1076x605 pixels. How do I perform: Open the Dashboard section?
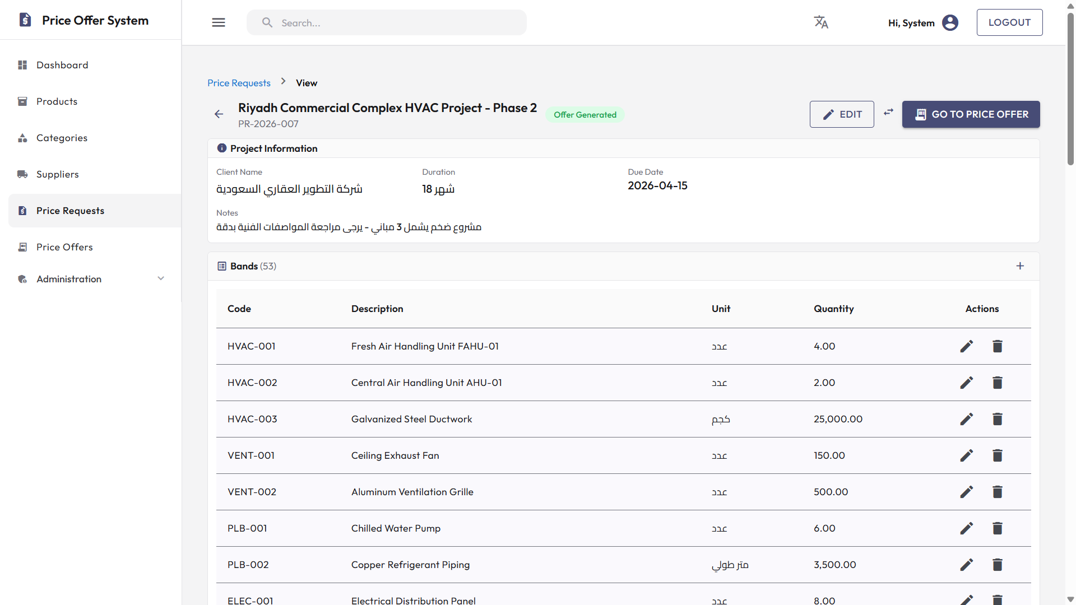62,65
